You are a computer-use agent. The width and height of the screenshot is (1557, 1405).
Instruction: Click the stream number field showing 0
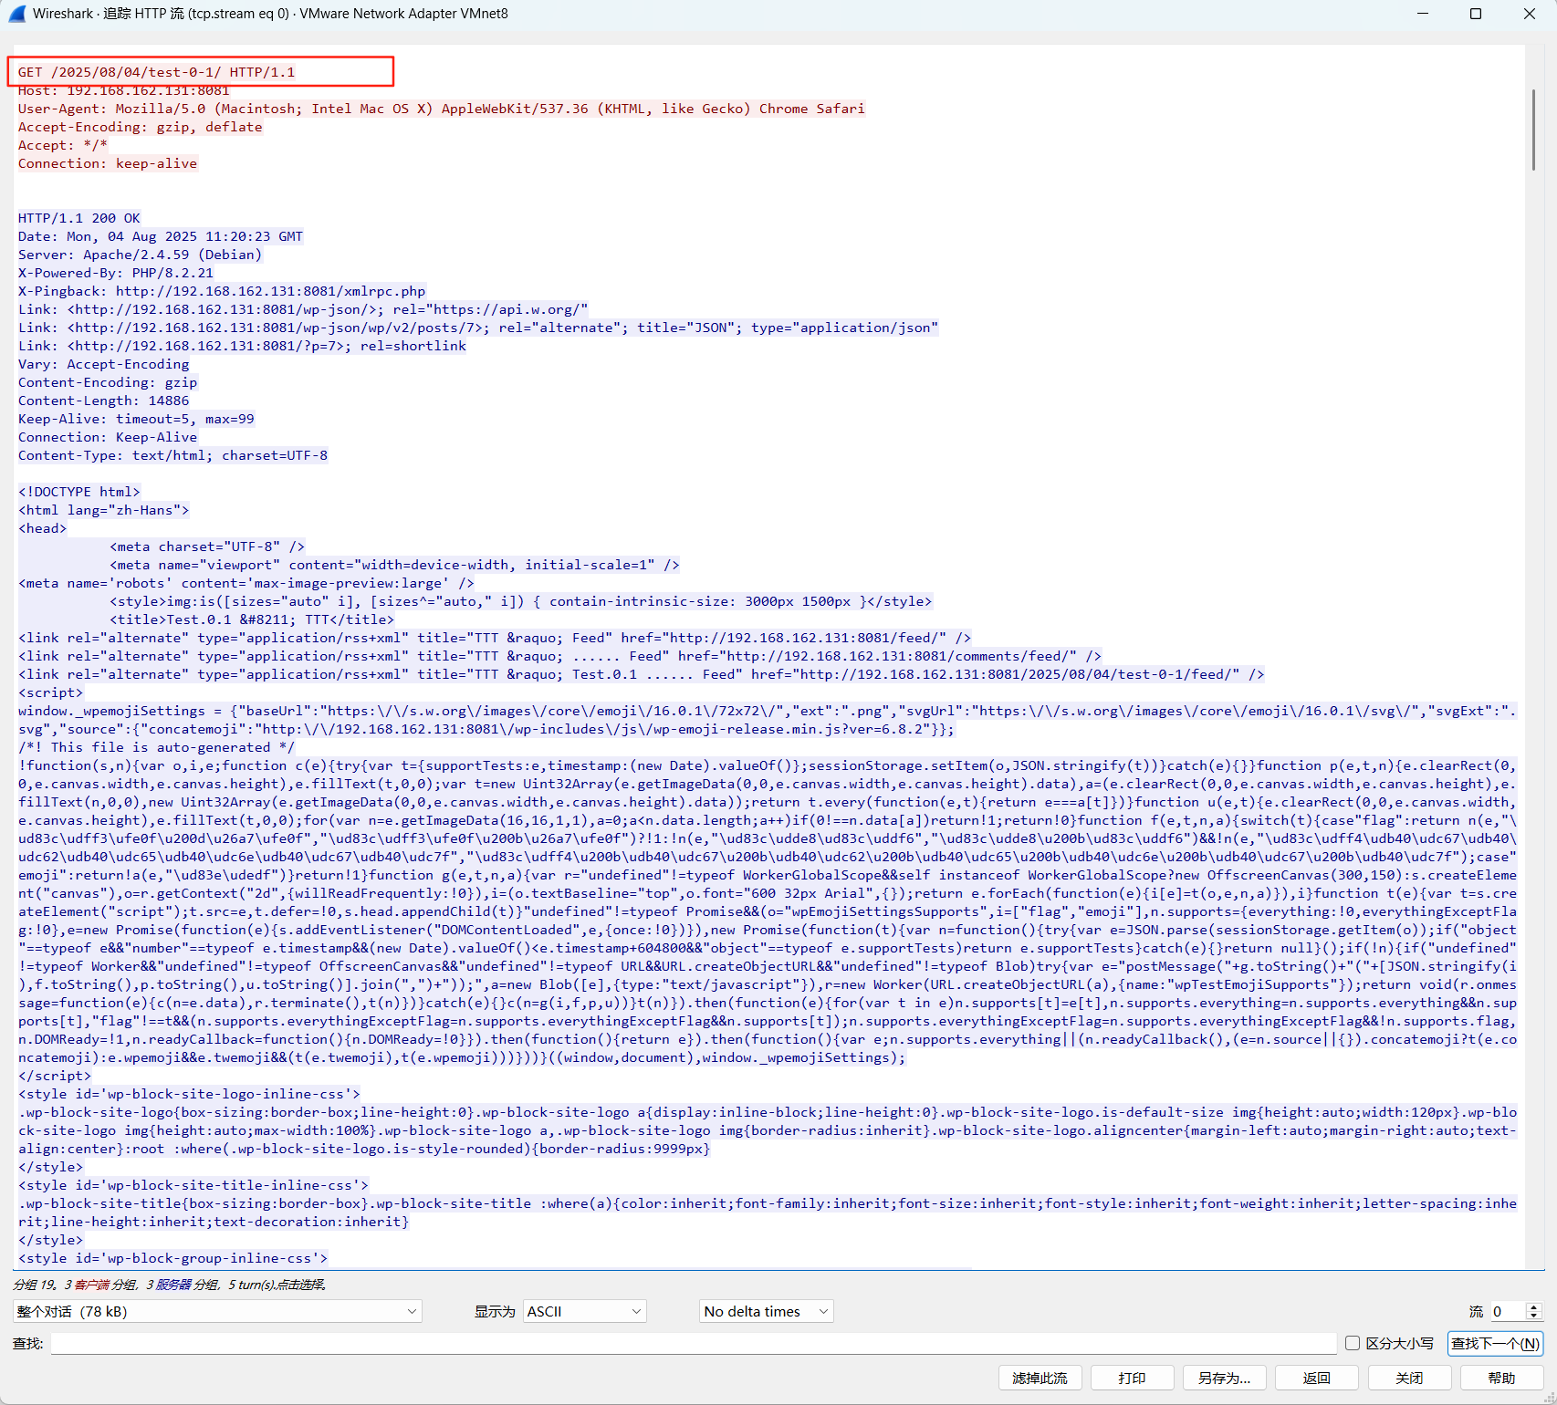coord(1504,1311)
